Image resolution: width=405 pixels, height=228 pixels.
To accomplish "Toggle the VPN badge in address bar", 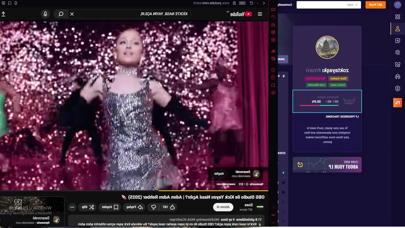I will coord(242,3).
